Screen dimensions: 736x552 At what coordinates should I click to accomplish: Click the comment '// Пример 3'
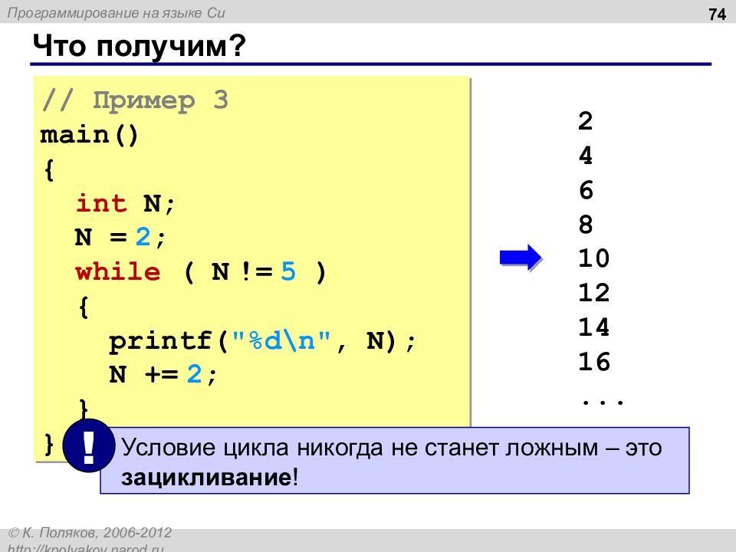(x=135, y=101)
